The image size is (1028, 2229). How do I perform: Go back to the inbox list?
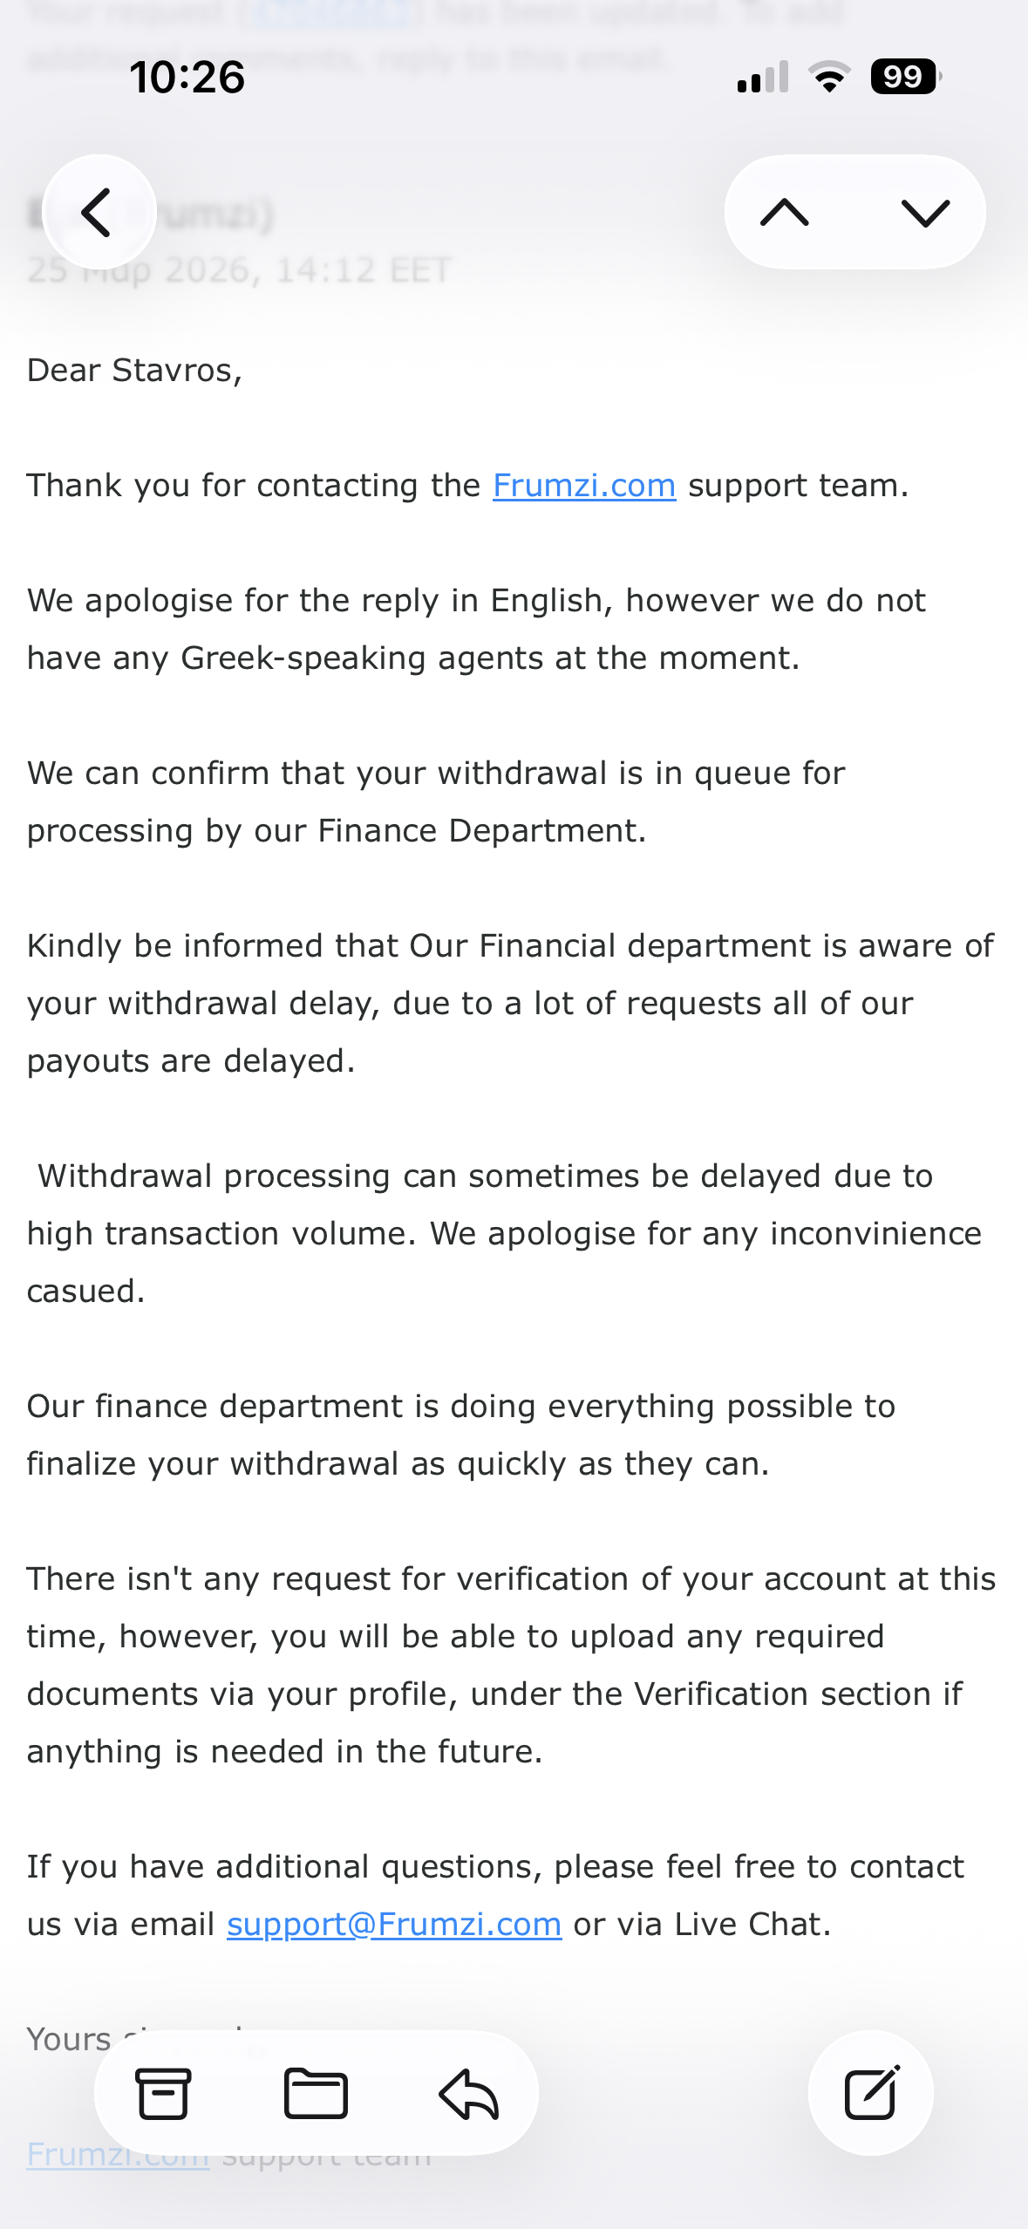pyautogui.click(x=99, y=212)
